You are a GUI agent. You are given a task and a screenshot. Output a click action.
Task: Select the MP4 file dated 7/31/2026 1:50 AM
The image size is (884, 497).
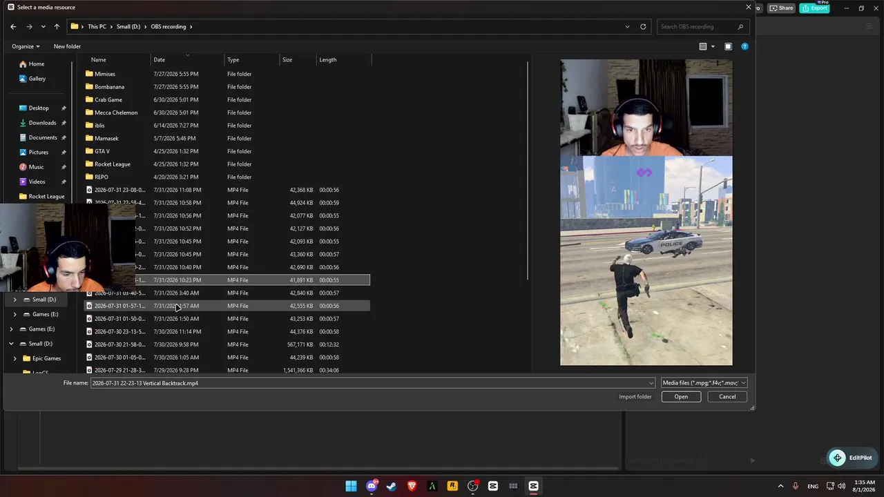[227, 319]
